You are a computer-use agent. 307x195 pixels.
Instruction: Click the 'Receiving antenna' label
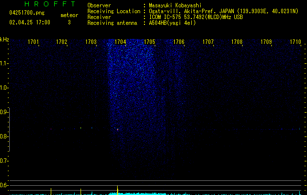point(112,23)
